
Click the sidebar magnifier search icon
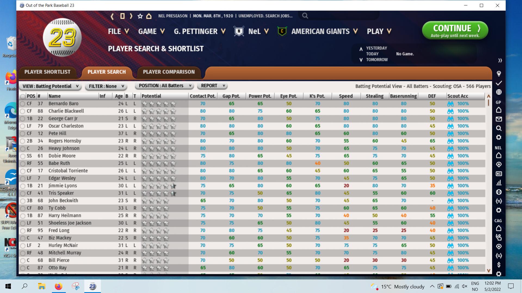click(x=499, y=128)
